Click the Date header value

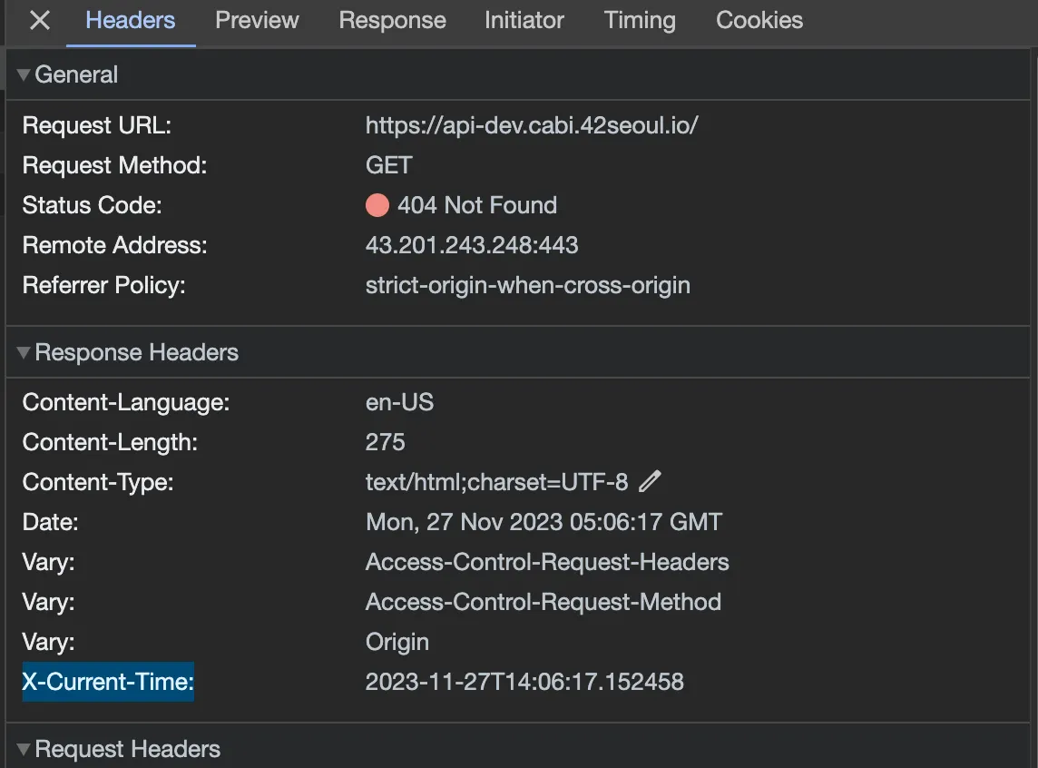[543, 523]
